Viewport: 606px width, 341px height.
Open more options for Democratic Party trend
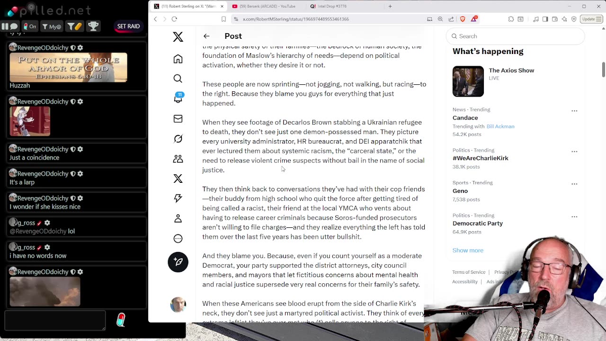[574, 216]
